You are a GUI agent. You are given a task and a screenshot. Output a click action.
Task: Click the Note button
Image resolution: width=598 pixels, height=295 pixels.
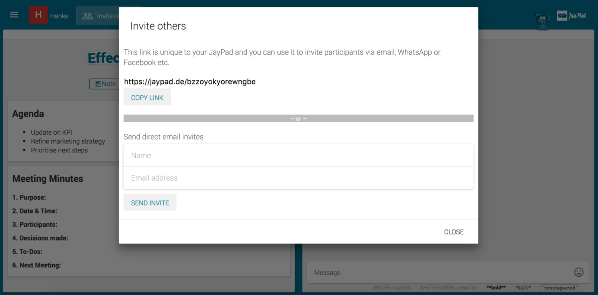pyautogui.click(x=105, y=84)
